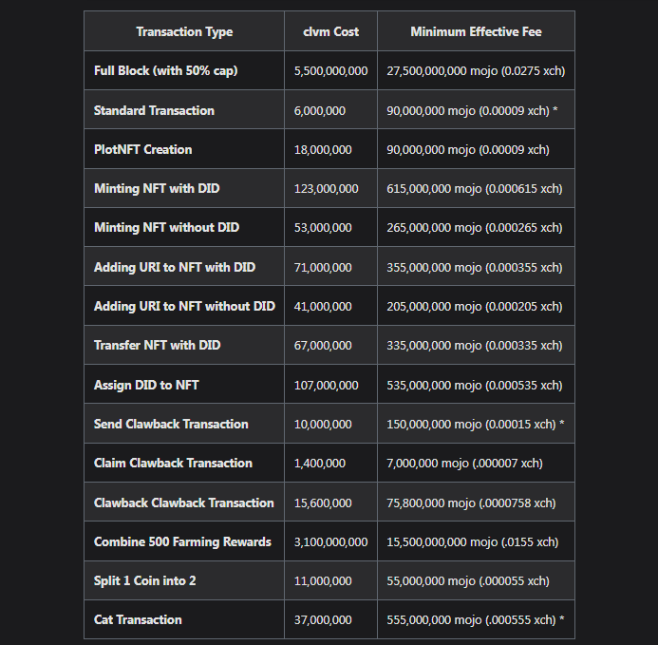This screenshot has width=658, height=645.
Task: Click Adding URI to NFT without DID
Action: coord(184,306)
